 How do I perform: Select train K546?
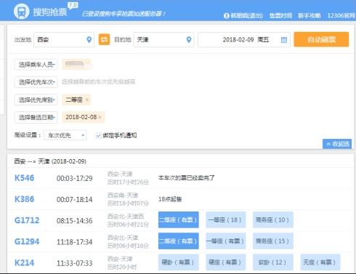(24, 178)
